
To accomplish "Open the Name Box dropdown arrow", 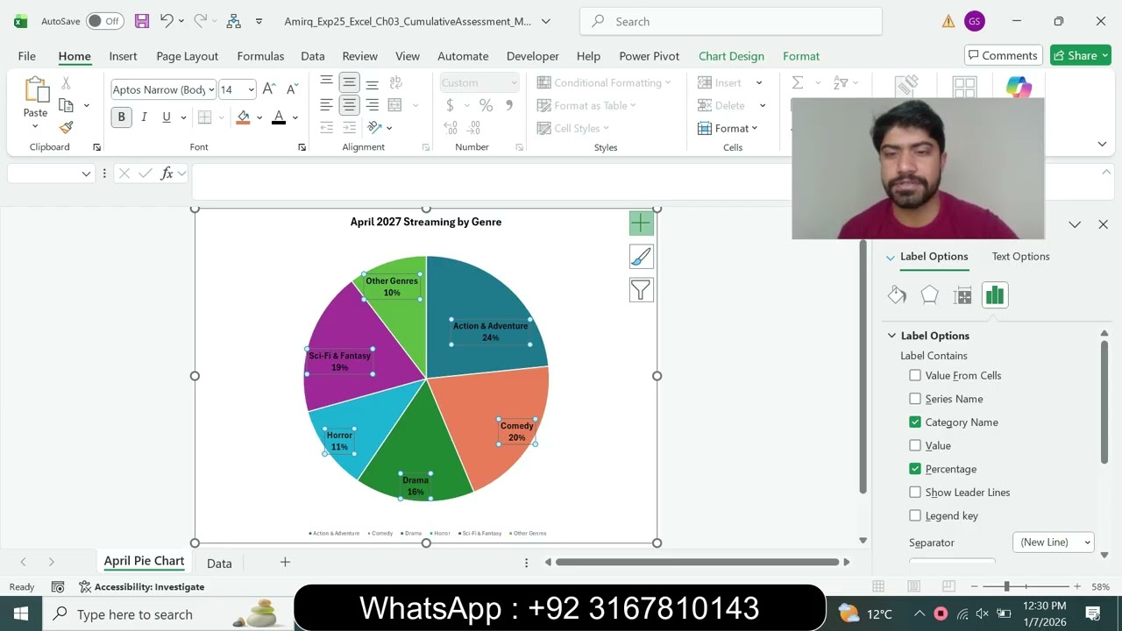I will pyautogui.click(x=86, y=174).
